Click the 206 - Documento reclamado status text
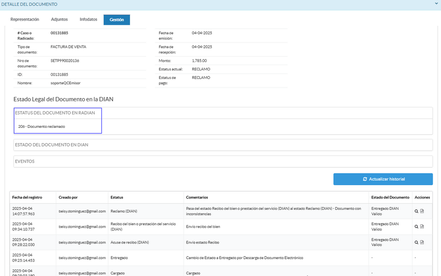The height and width of the screenshot is (276, 441). pyautogui.click(x=41, y=127)
